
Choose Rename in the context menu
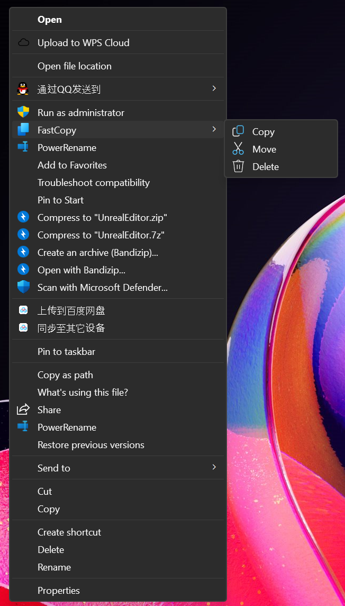(x=118, y=567)
